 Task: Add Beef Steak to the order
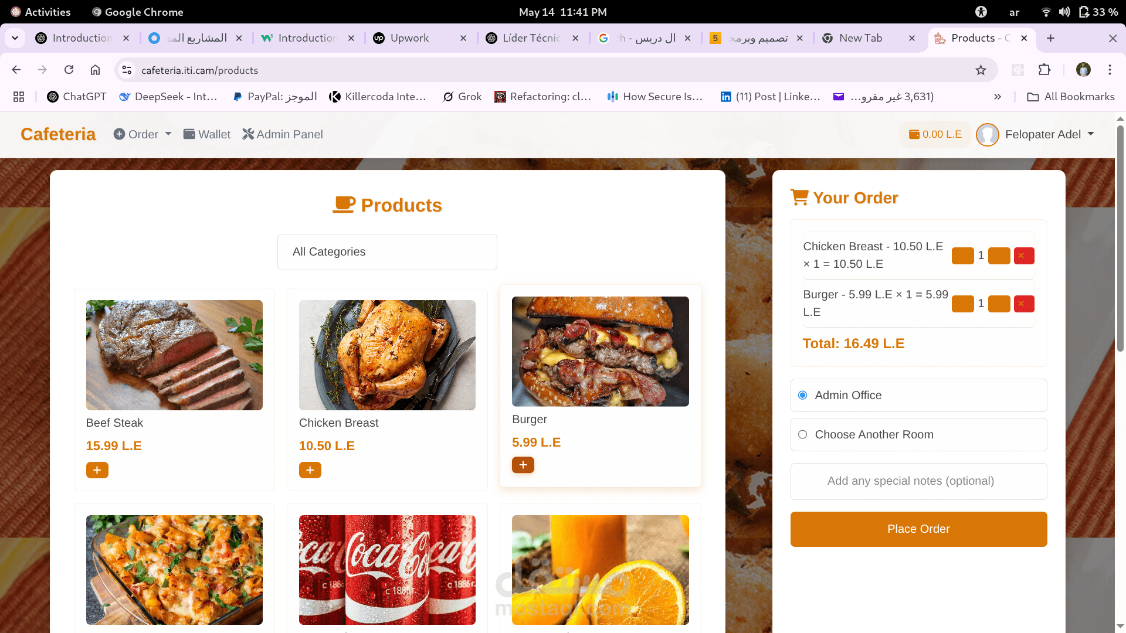click(97, 470)
